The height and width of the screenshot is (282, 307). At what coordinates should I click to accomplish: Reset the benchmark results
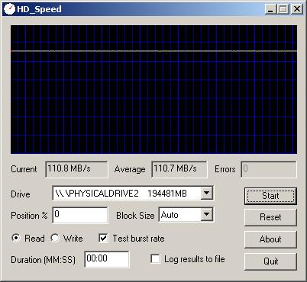point(270,217)
